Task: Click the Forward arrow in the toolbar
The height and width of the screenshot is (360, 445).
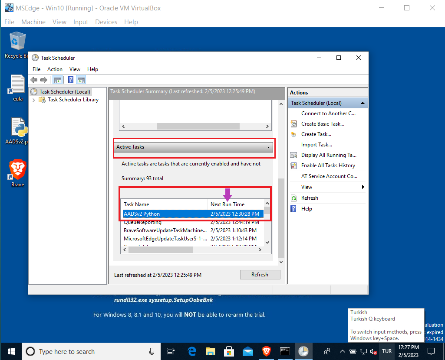Action: (x=43, y=80)
